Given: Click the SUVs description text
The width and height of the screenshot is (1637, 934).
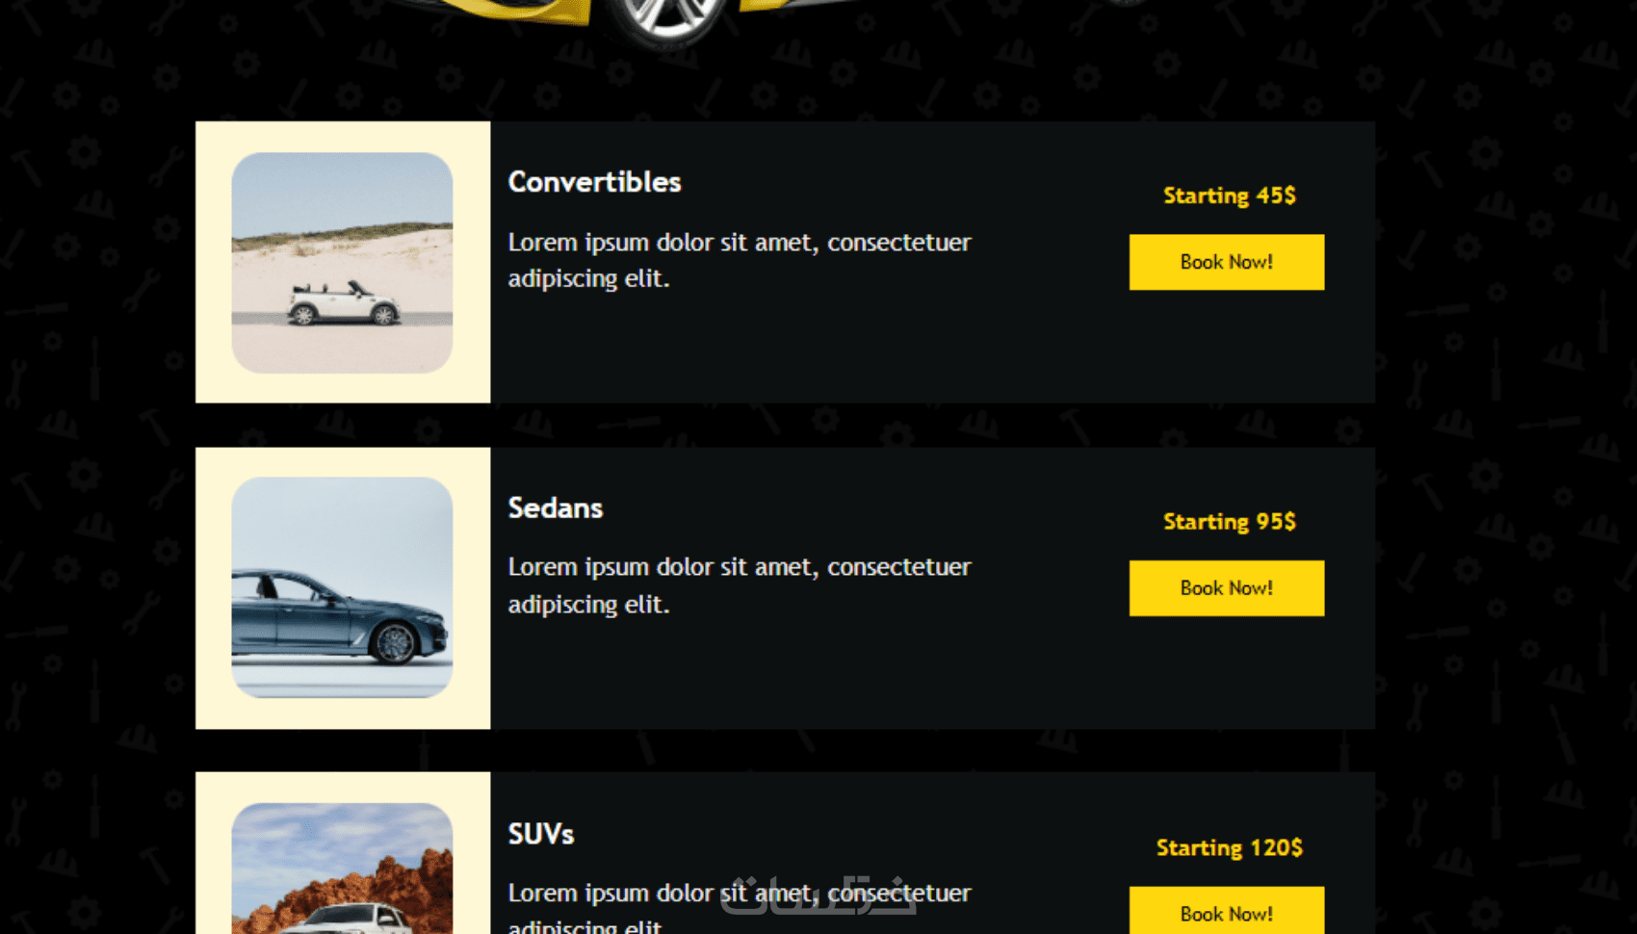Looking at the screenshot, I should point(740,906).
